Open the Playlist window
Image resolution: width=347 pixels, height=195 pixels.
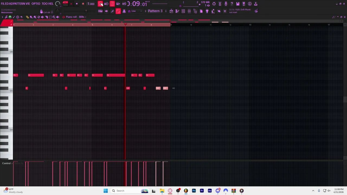click(x=171, y=11)
